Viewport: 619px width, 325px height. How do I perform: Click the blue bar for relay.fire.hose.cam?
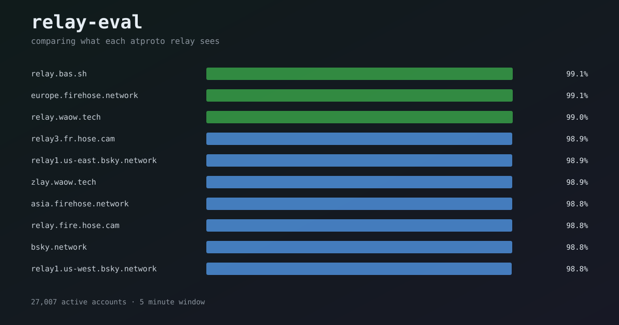click(359, 225)
